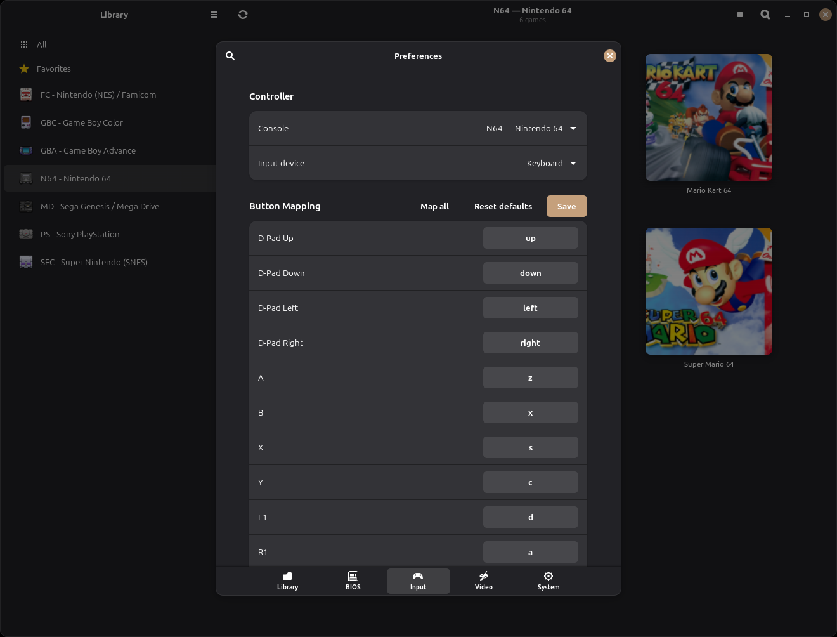Click the Map all button
The image size is (837, 637).
(434, 206)
